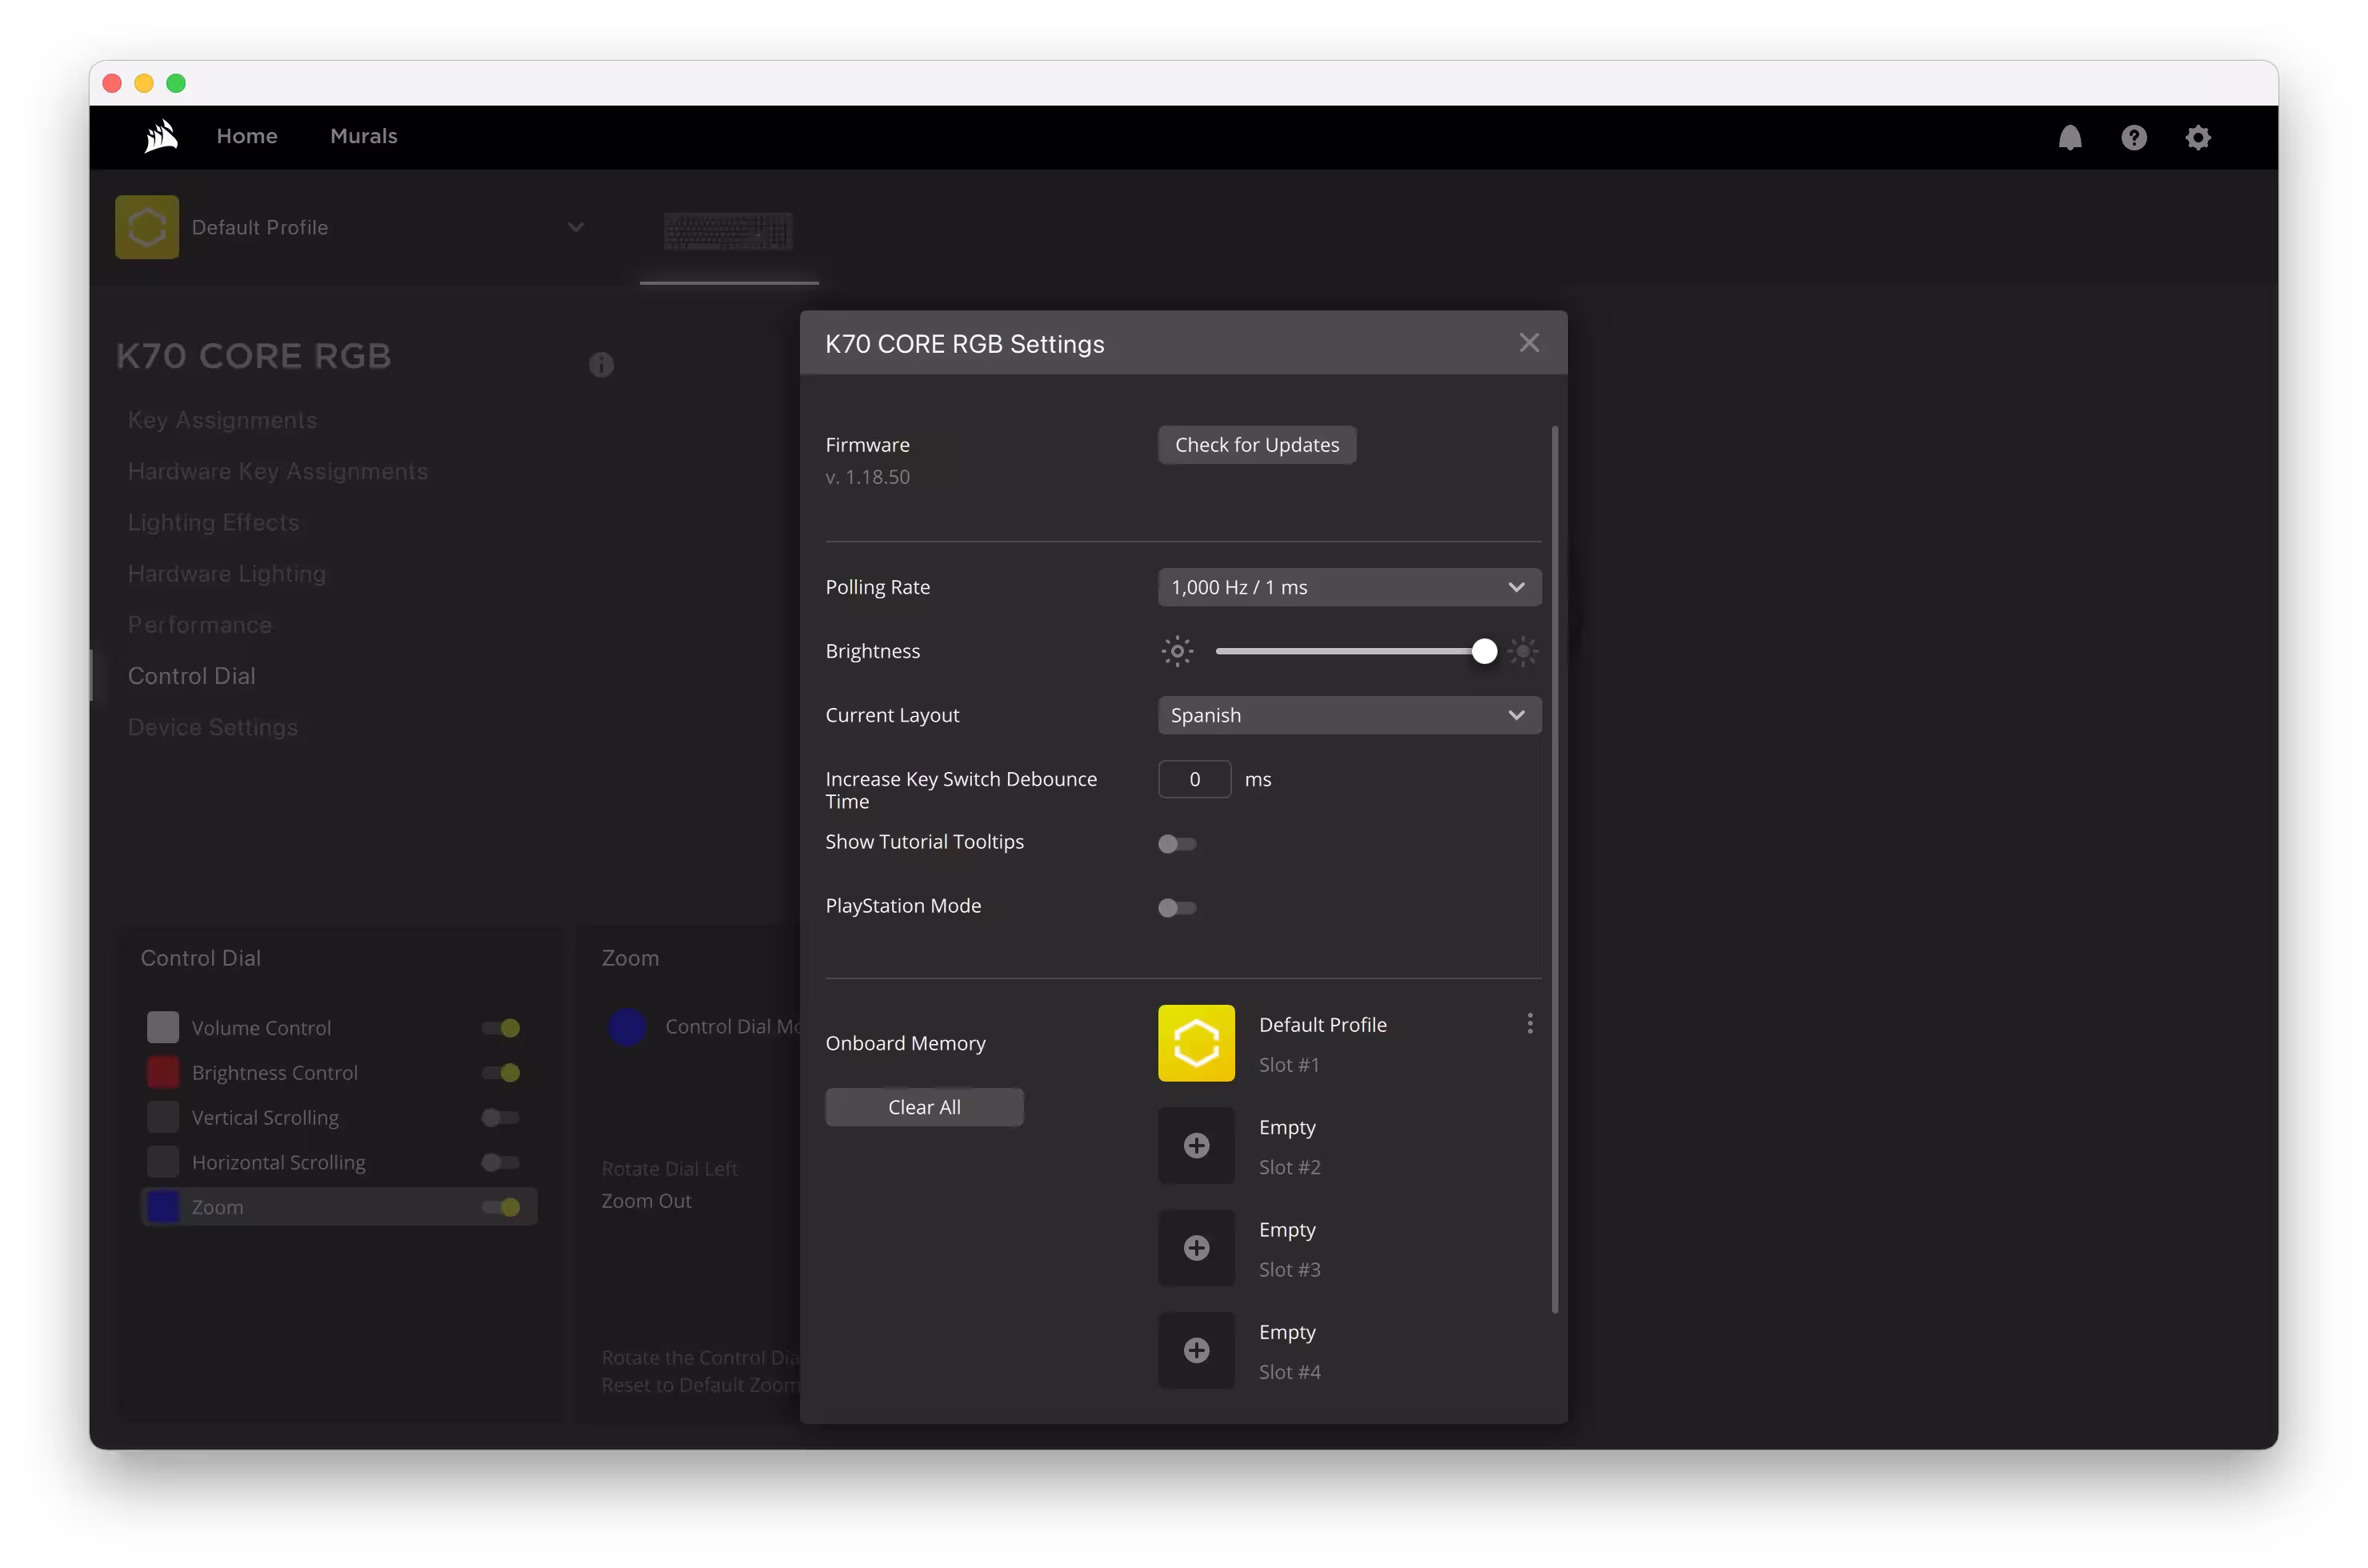Click the Default Profile yellow hexagon icon

click(x=147, y=227)
